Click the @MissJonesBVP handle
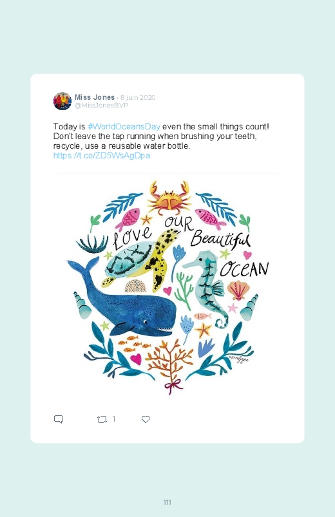 tap(101, 105)
